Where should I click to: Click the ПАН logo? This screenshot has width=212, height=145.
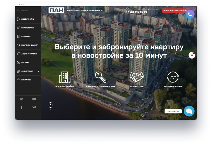coord(56,10)
